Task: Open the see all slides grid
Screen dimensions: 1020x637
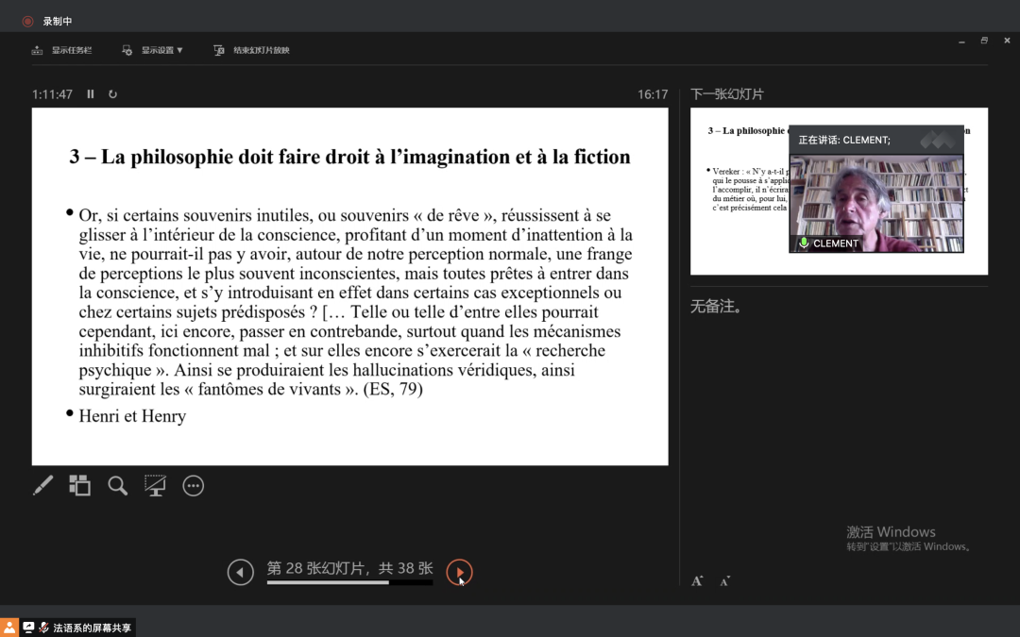Action: click(80, 486)
